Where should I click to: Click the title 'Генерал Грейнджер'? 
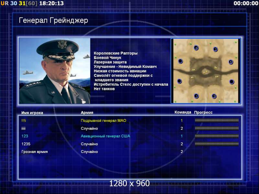click(x=53, y=21)
